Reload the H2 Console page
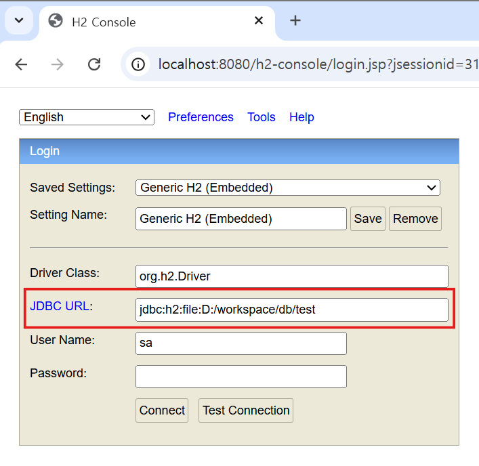Image resolution: width=479 pixels, height=466 pixels. pyautogui.click(x=94, y=64)
